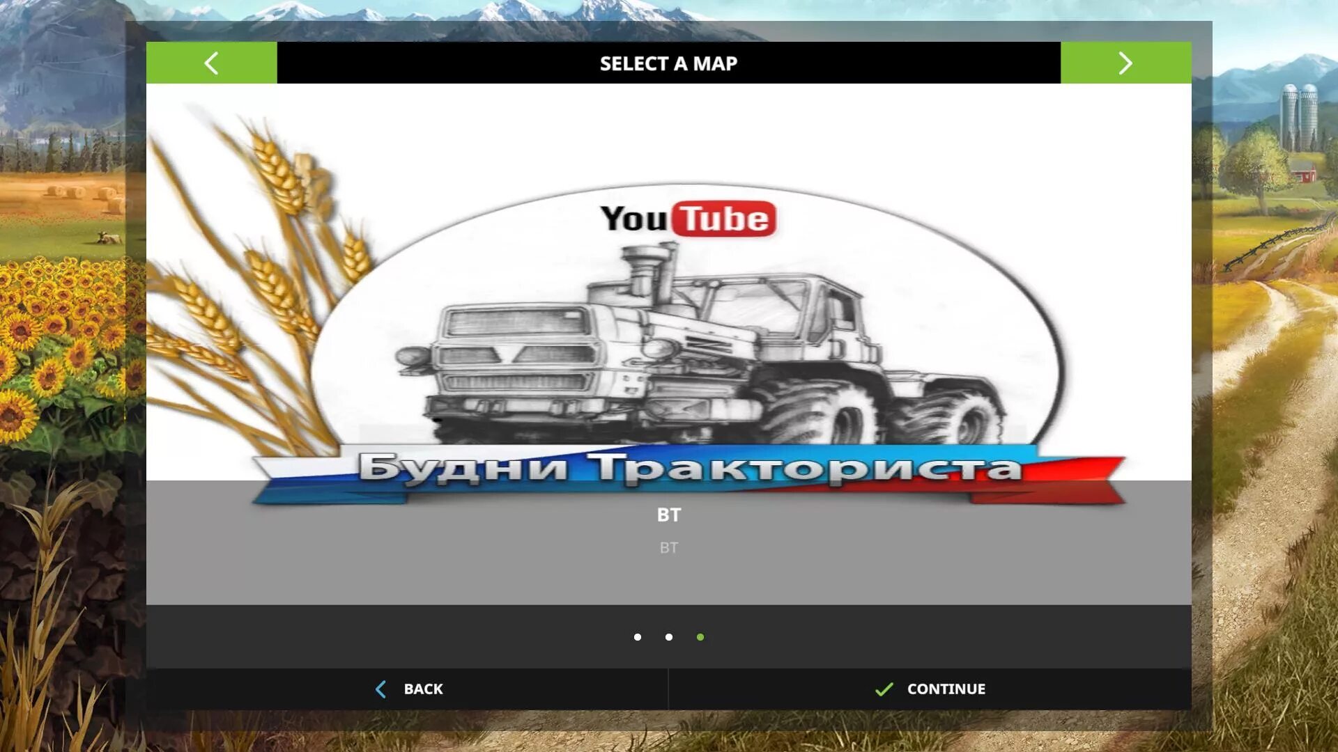Go to the previous map with left arrow

click(x=211, y=63)
